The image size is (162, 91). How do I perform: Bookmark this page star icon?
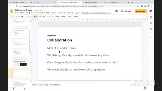(138, 6)
